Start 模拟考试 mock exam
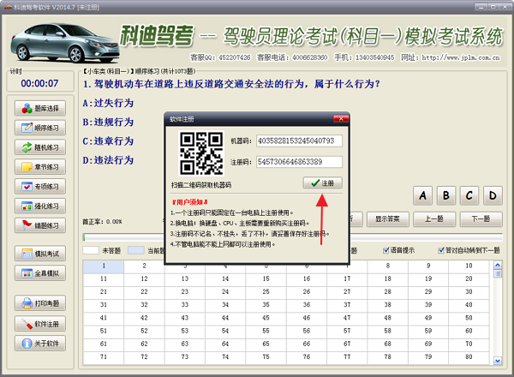This screenshot has height=377, width=514. (40, 254)
